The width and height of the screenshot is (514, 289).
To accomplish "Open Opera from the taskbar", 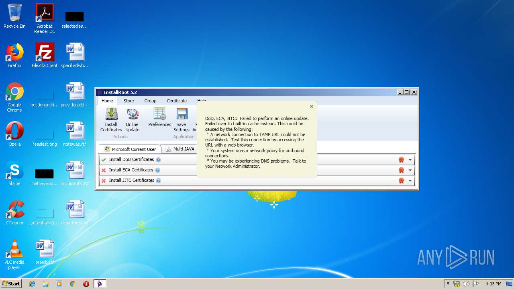I will (x=86, y=284).
